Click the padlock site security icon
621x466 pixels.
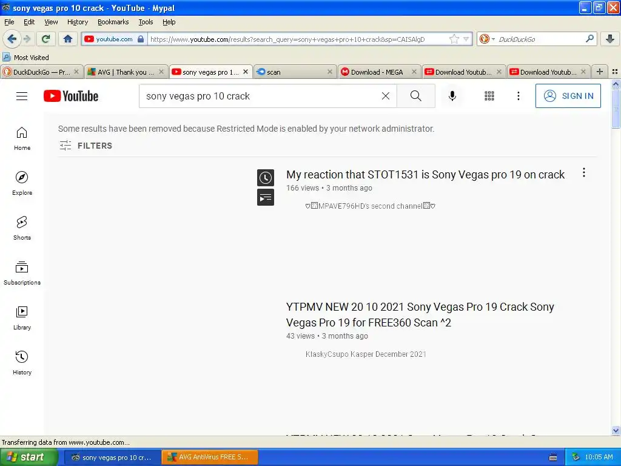click(x=141, y=39)
